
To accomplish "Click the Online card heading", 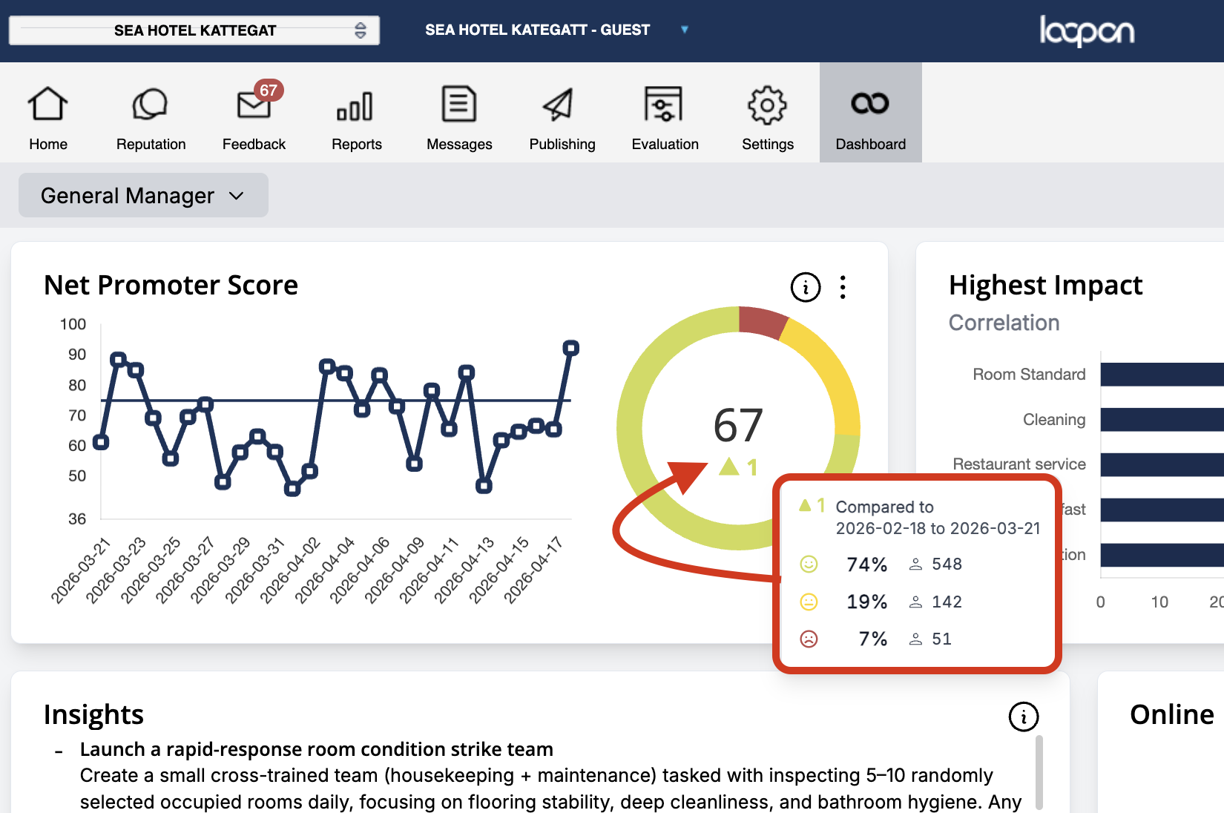I will tap(1171, 714).
